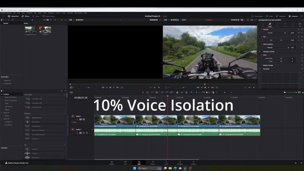Click the Volume value field
The image size is (304, 171).
point(292,33)
